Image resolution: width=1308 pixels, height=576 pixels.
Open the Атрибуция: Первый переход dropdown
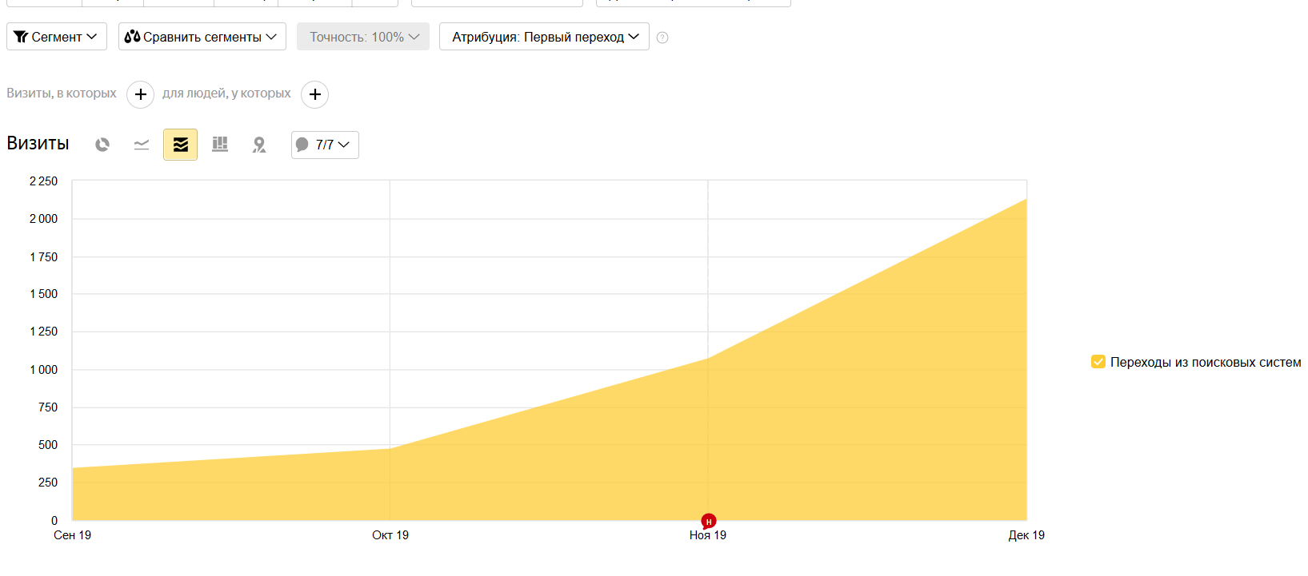tap(544, 37)
